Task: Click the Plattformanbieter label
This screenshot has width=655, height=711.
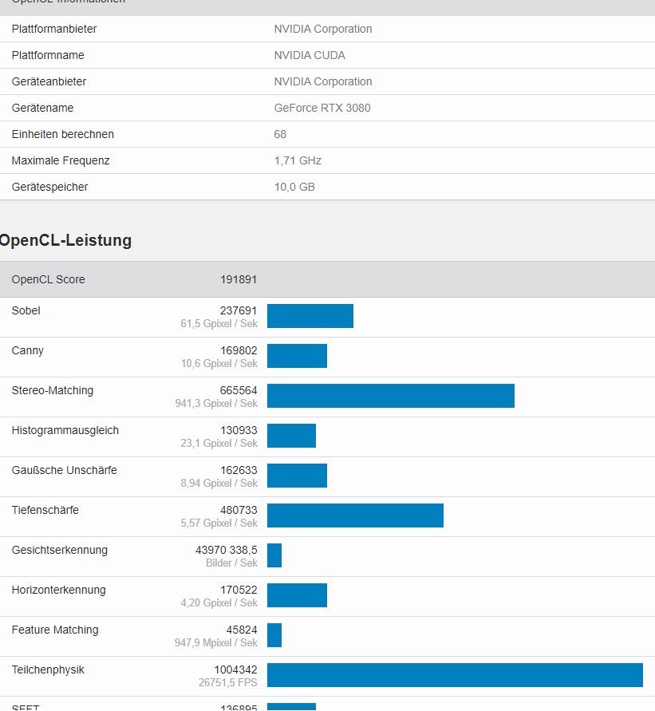Action: (x=54, y=29)
